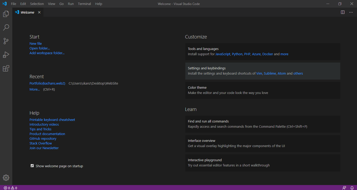
Task: Install Atom keybindings
Action: (x=282, y=73)
